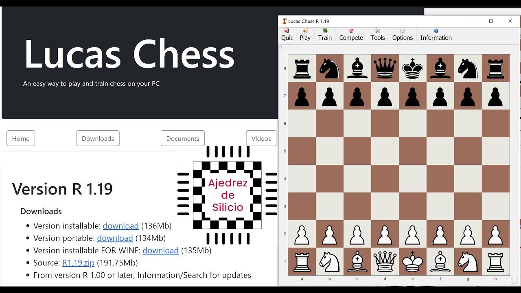521x293 pixels.
Task: Open the Tools menu in Lucas Chess
Action: pos(377,35)
